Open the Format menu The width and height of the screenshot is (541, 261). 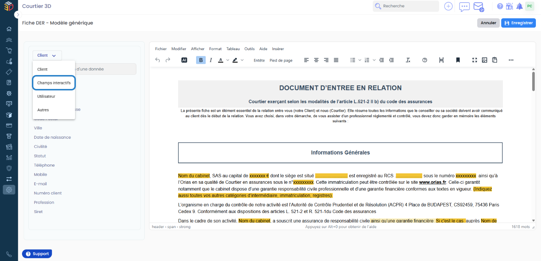point(216,49)
